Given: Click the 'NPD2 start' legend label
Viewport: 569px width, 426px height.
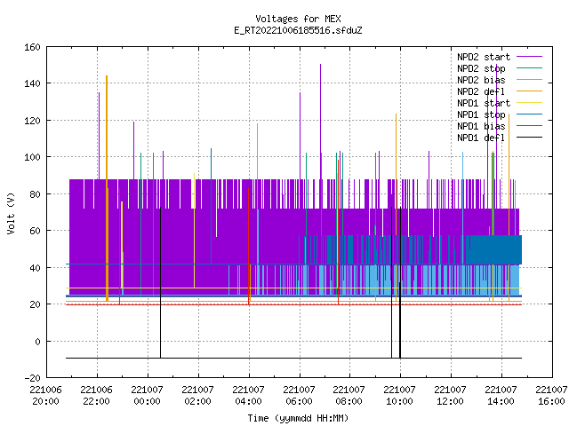Looking at the screenshot, I should coord(484,57).
